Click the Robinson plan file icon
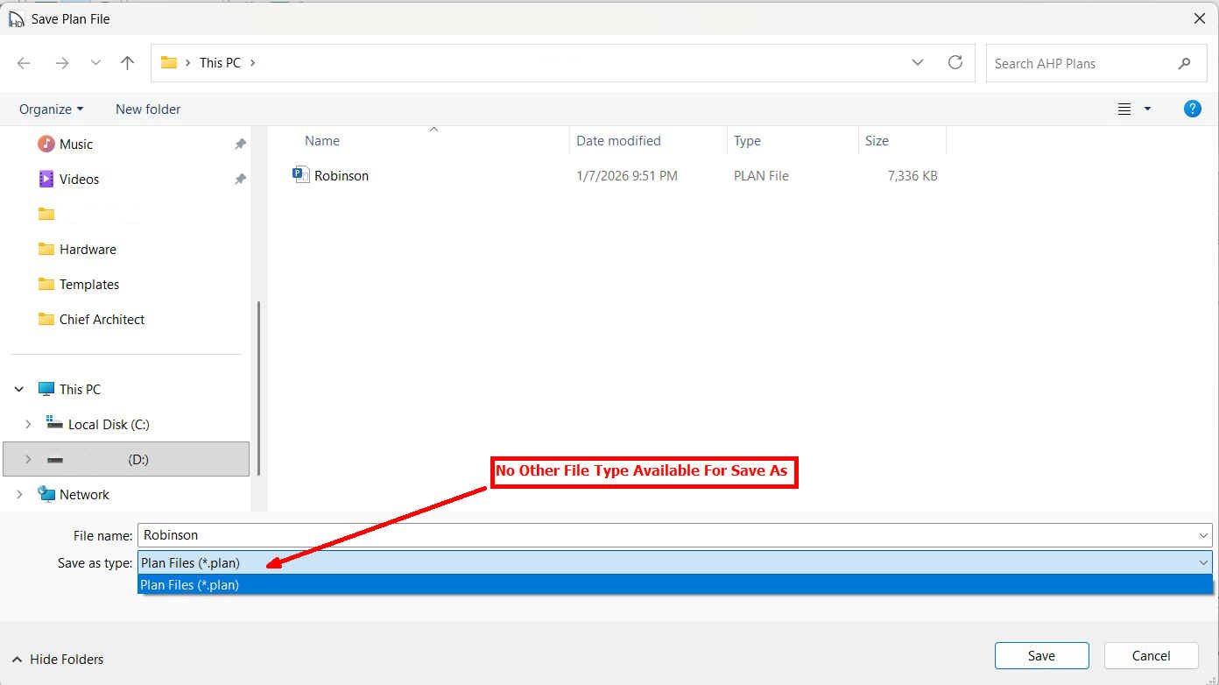Viewport: 1219px width, 685px height. click(301, 175)
